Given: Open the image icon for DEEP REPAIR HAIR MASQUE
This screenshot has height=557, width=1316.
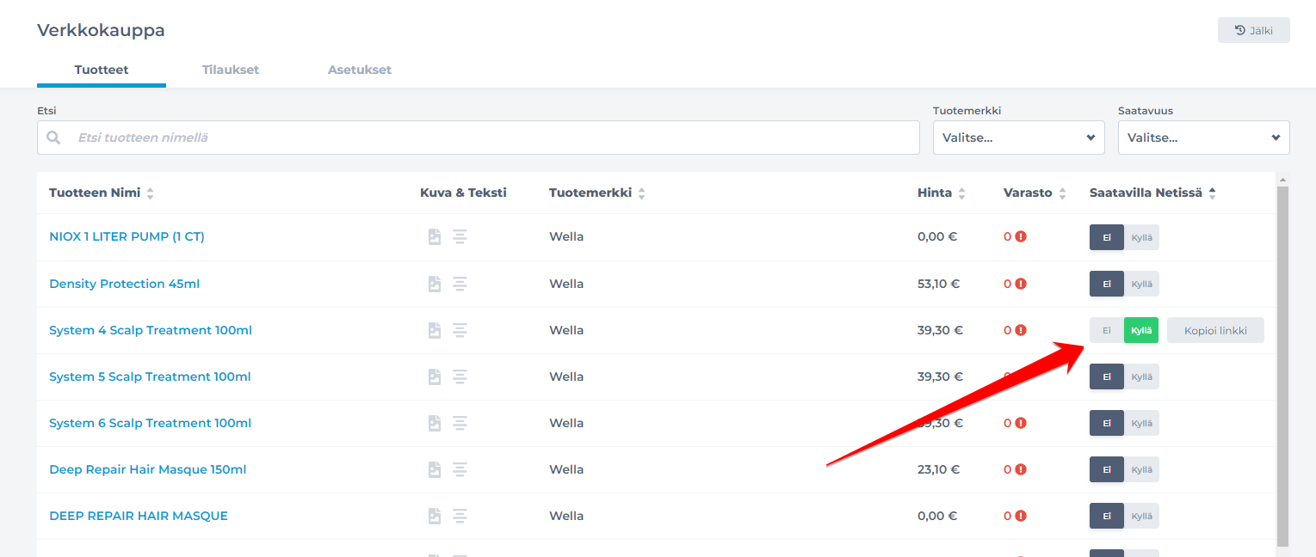Looking at the screenshot, I should click(435, 516).
